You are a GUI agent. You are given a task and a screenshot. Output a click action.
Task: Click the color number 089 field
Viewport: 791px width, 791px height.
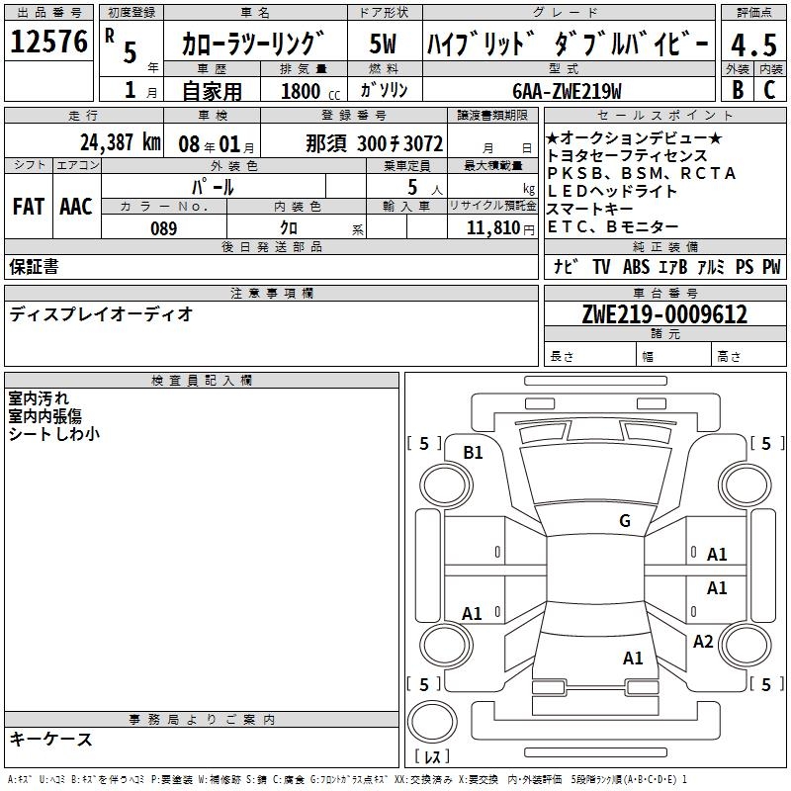pos(164,228)
